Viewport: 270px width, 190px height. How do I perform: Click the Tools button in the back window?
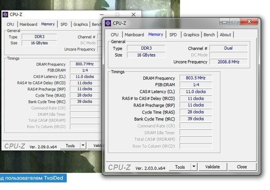[x=70, y=146]
